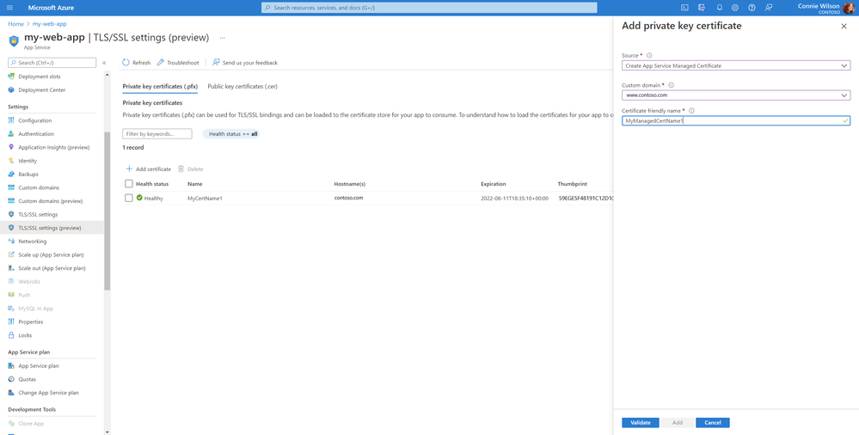Click Troubleshoot wrench icon
Image resolution: width=859 pixels, height=435 pixels.
click(161, 63)
